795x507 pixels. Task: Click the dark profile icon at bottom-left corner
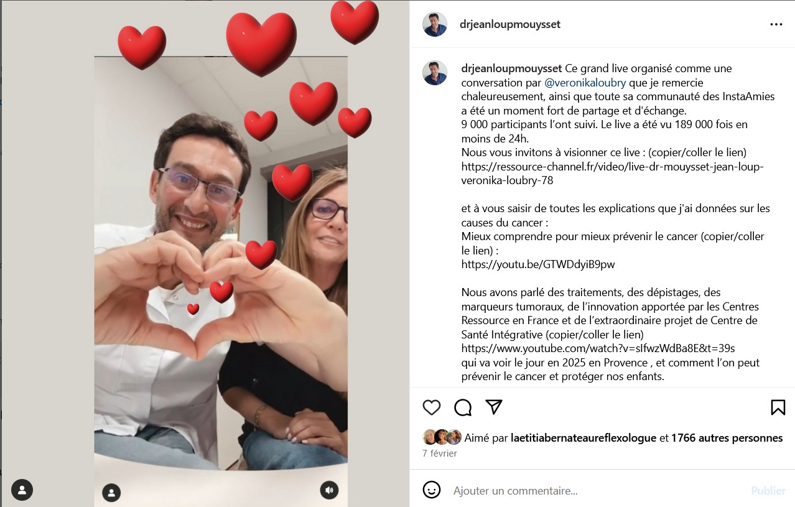click(22, 490)
